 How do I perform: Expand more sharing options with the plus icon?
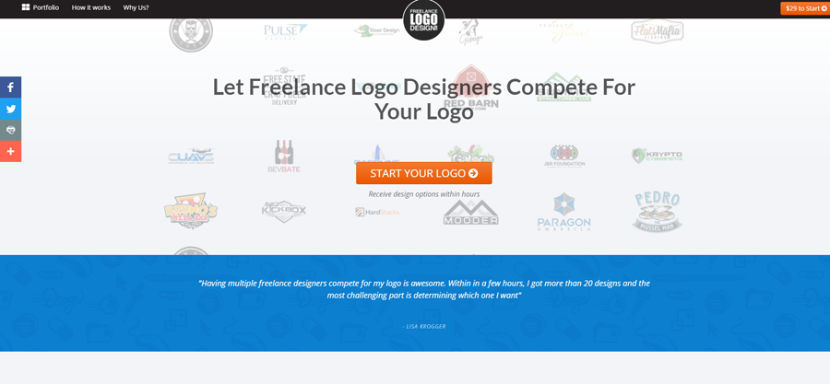point(10,152)
